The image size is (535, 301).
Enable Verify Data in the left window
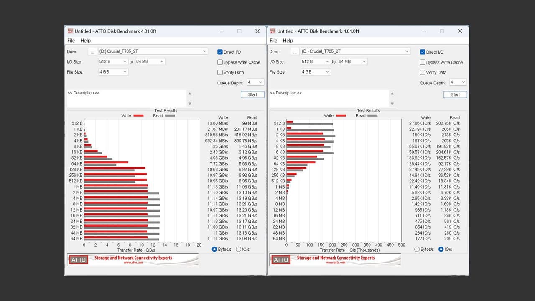pos(220,72)
